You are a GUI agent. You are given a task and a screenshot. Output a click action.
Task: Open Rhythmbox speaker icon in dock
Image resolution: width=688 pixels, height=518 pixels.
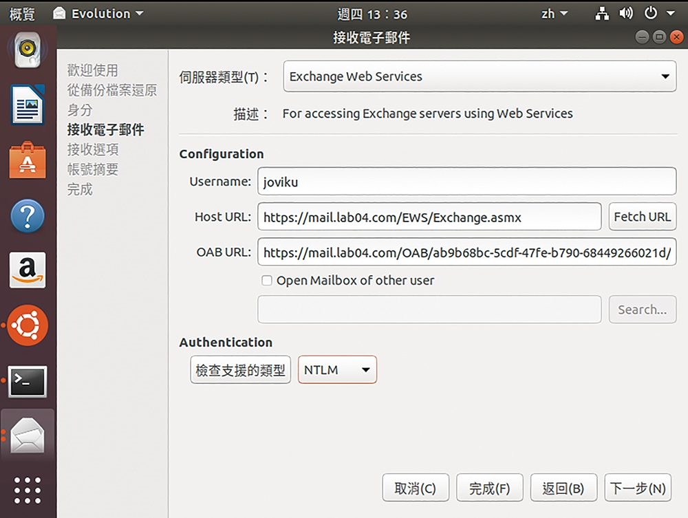(28, 50)
